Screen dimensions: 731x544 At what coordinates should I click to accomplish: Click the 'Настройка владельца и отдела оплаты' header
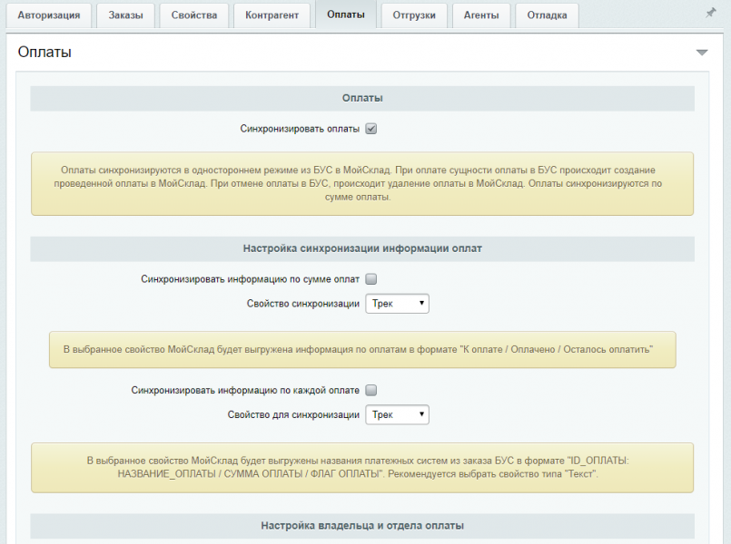[362, 526]
